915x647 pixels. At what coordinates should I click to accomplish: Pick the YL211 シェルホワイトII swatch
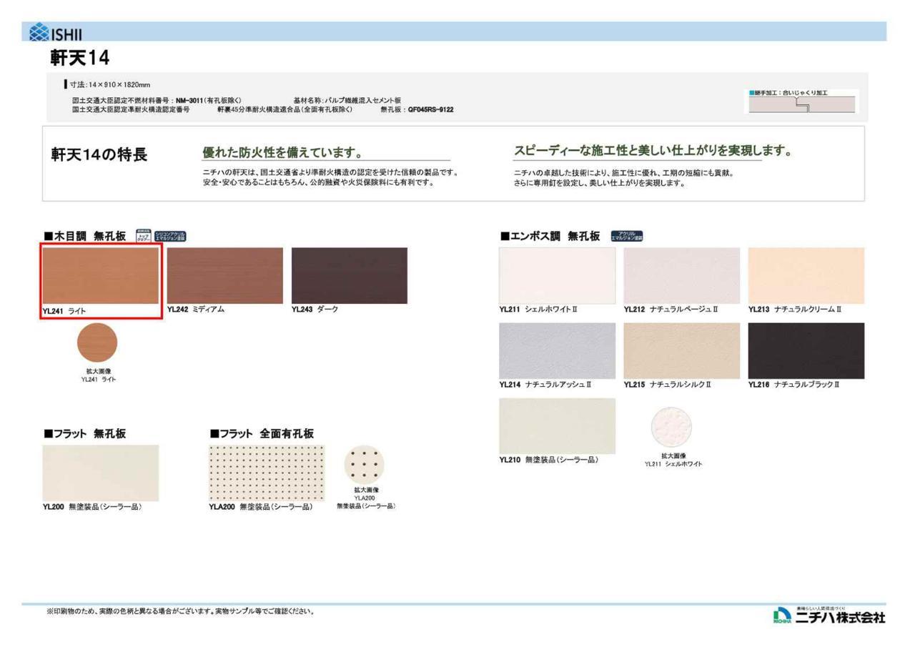557,276
